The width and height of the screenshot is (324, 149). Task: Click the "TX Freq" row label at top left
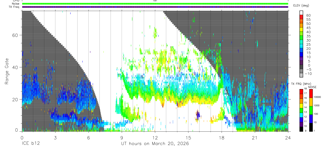click(x=14, y=7)
